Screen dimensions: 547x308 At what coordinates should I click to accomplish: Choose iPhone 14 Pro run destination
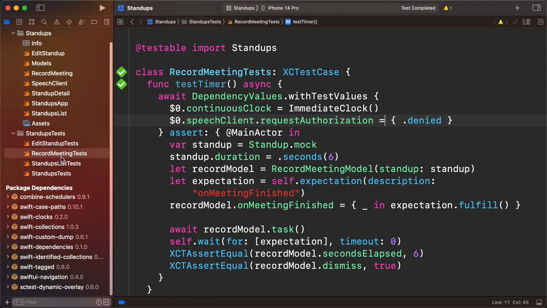[280, 8]
